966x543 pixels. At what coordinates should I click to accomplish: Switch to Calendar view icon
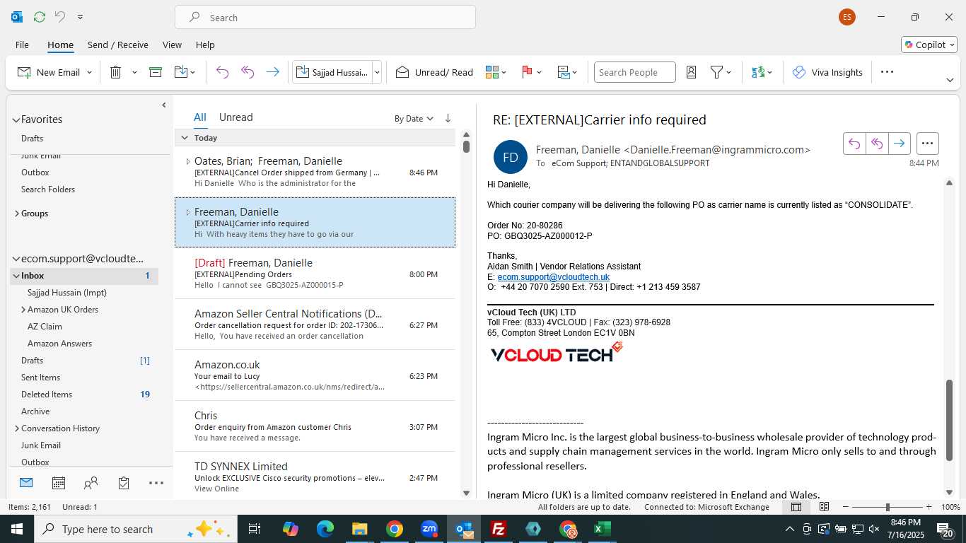click(59, 483)
